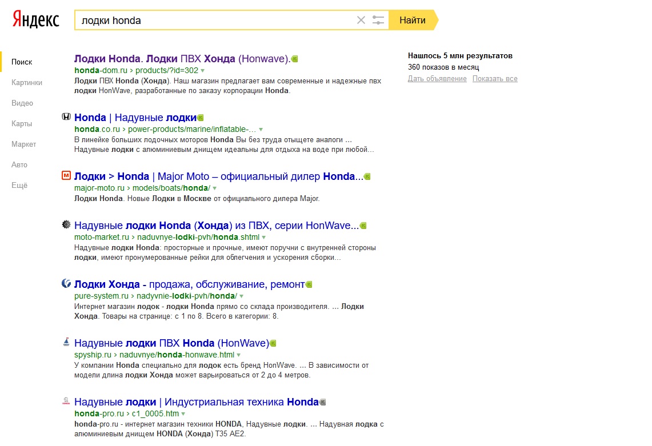652x446 pixels.
Task: Click moto-market.ru green domain link
Action: [x=102, y=238]
